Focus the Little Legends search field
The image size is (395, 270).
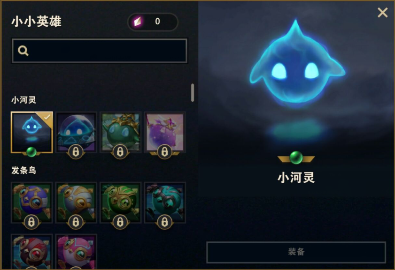[x=100, y=51]
